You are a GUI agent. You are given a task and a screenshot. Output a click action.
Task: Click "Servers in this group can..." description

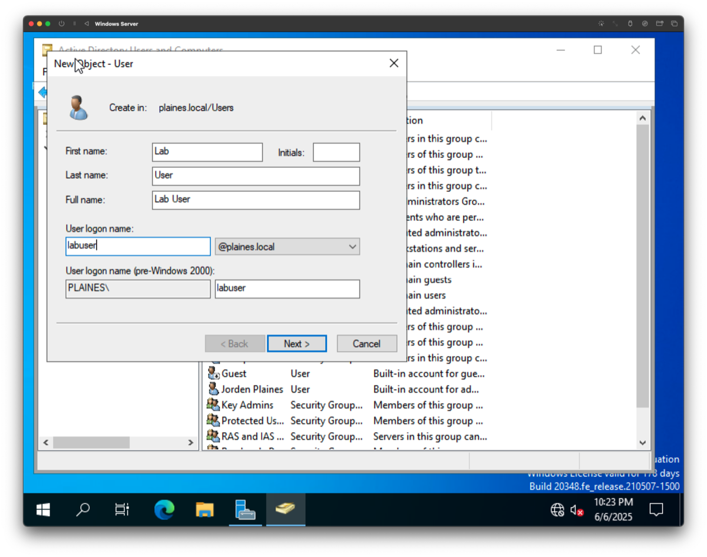tap(430, 436)
